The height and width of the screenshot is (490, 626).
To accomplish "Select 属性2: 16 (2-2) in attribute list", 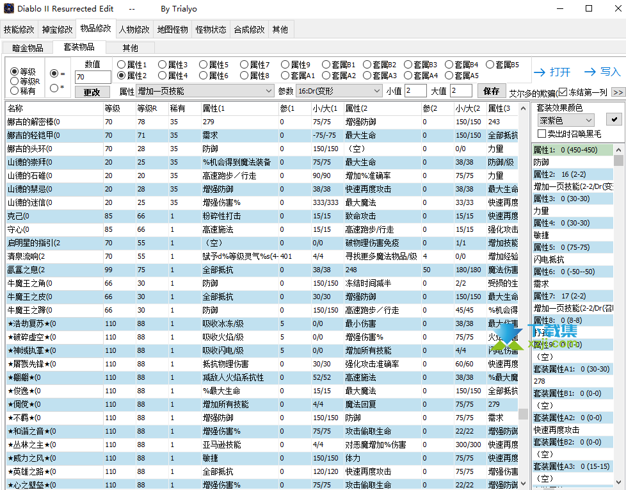I will coord(573,174).
